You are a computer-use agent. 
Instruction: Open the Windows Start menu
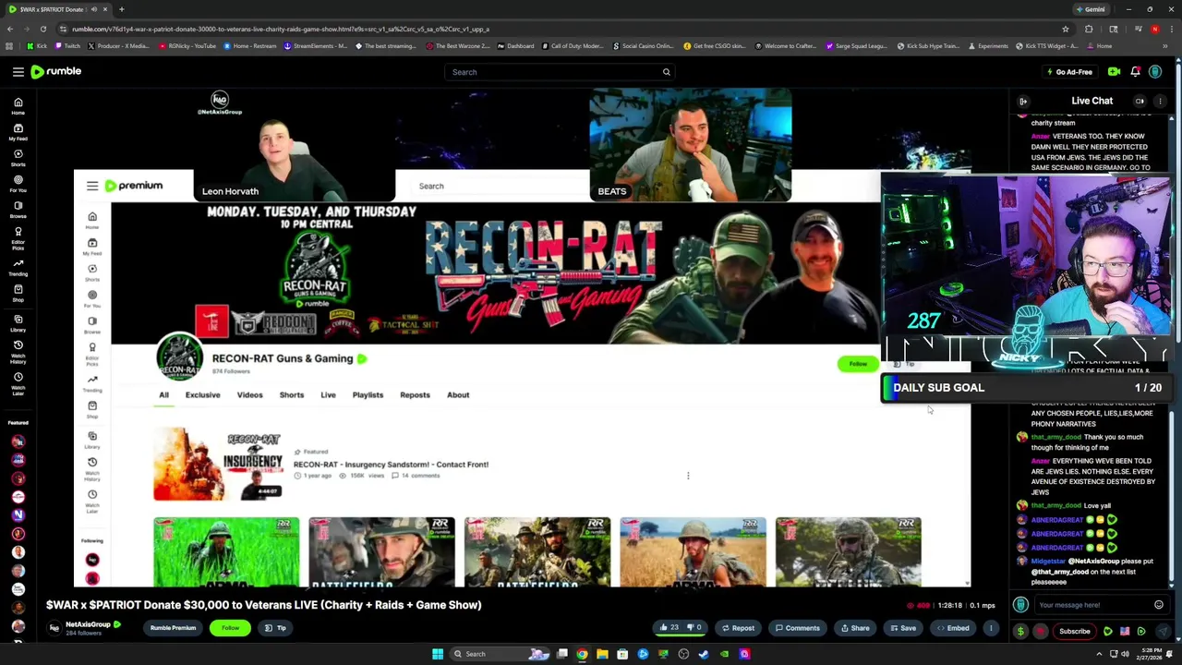pyautogui.click(x=438, y=654)
